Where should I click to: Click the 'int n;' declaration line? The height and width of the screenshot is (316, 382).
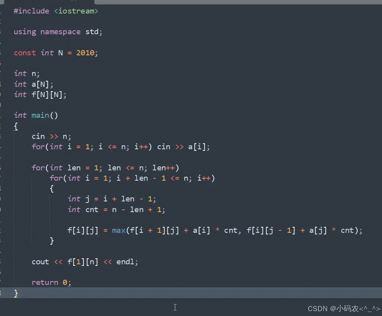[x=27, y=74]
